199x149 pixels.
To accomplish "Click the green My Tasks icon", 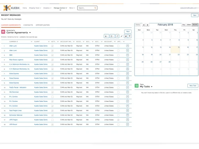I will tap(137, 86).
